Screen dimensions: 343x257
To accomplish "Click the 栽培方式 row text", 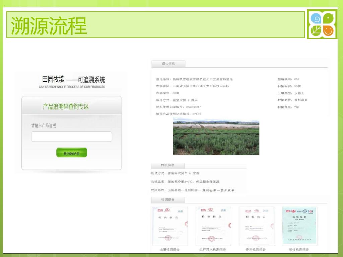I will coord(177,100).
